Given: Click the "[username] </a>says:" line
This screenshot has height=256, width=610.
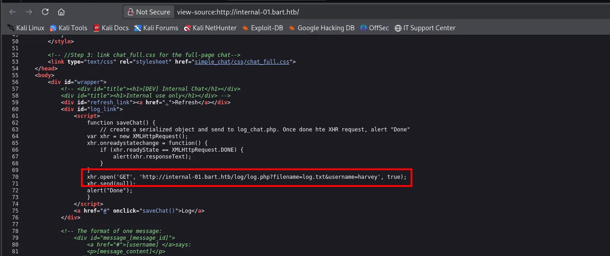Looking at the screenshot, I should point(139,245).
